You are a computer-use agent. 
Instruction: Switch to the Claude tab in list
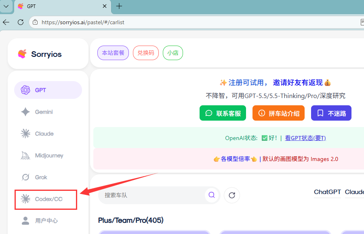click(x=354, y=192)
